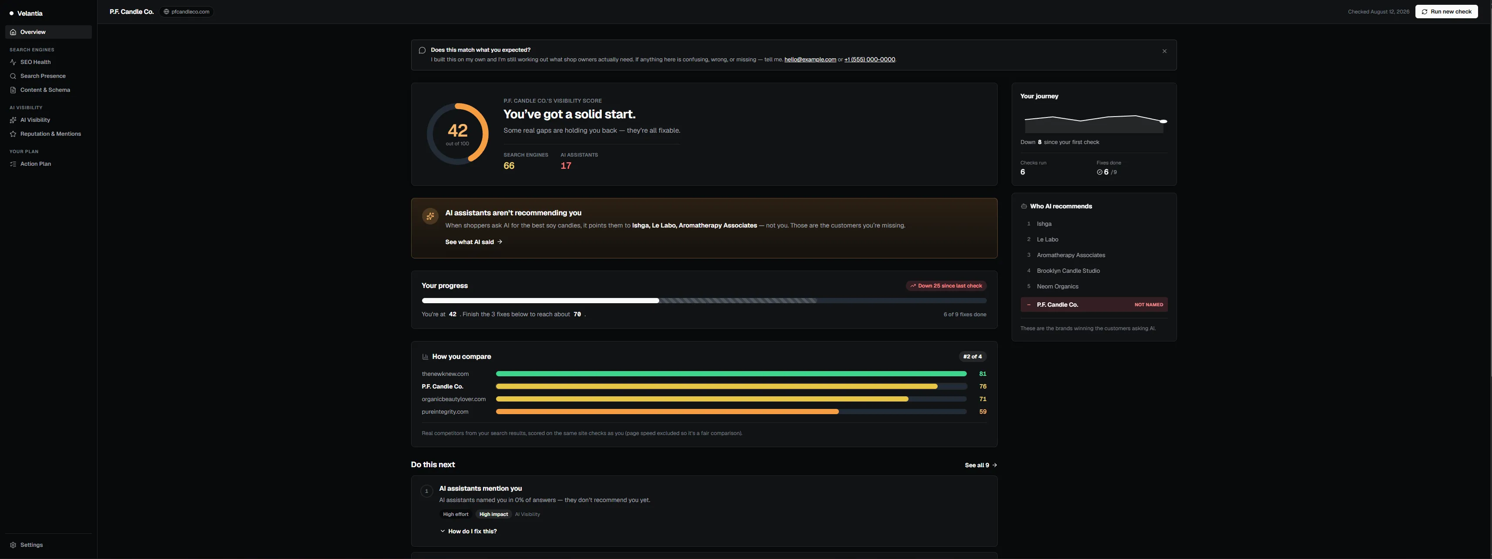Click Checked August 12, 2026 text
The width and height of the screenshot is (1492, 559).
[x=1378, y=12]
